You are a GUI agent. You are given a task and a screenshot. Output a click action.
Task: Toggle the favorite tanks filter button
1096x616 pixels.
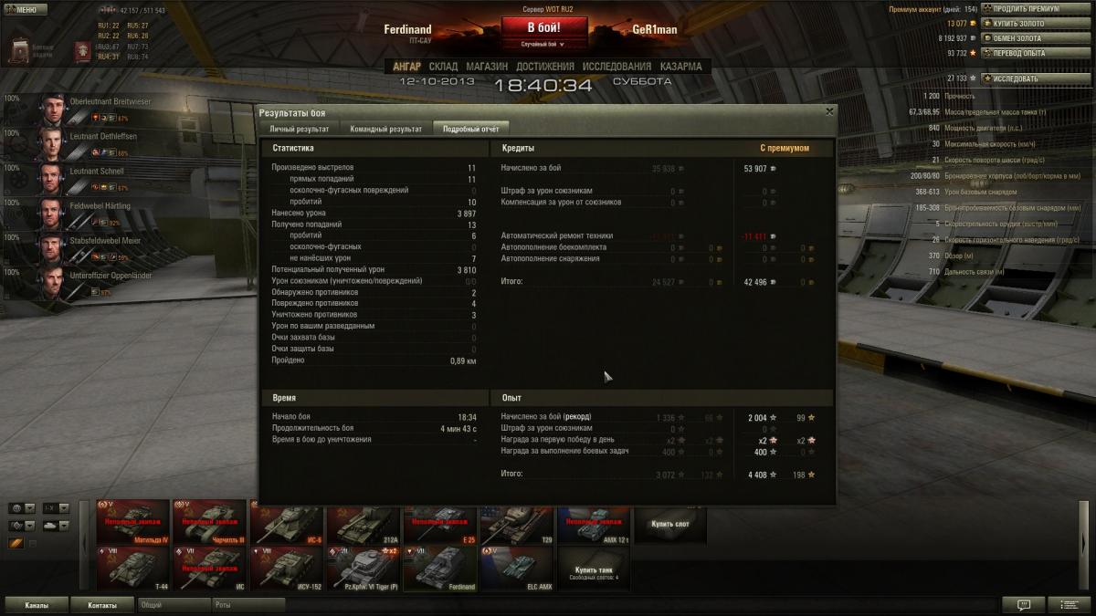point(16,543)
